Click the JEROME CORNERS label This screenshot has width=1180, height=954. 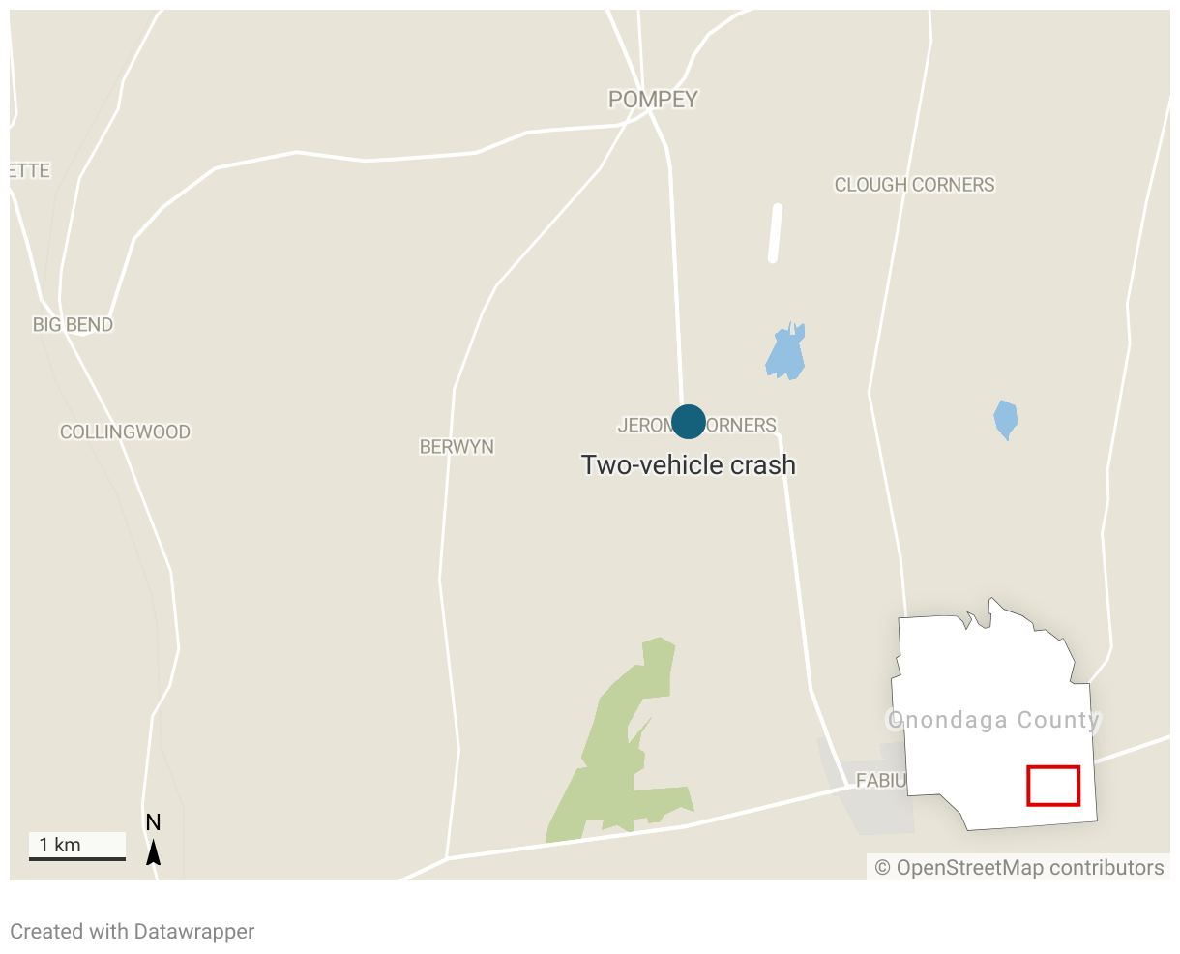[697, 426]
